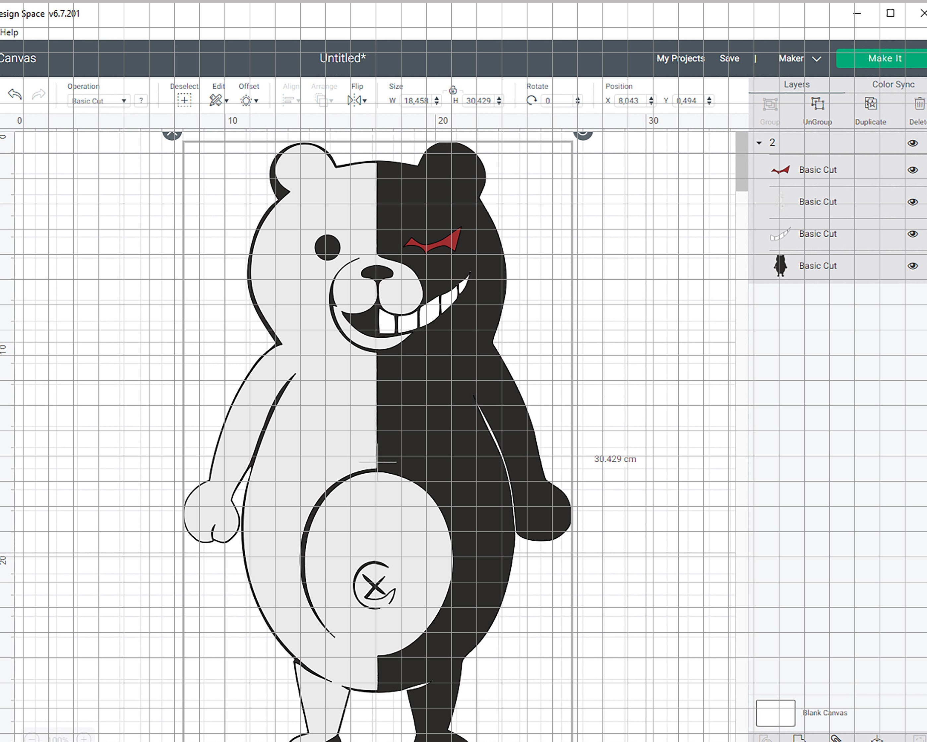Hide the red eye Basic Cut layer
Image resolution: width=927 pixels, height=742 pixels.
tap(912, 169)
